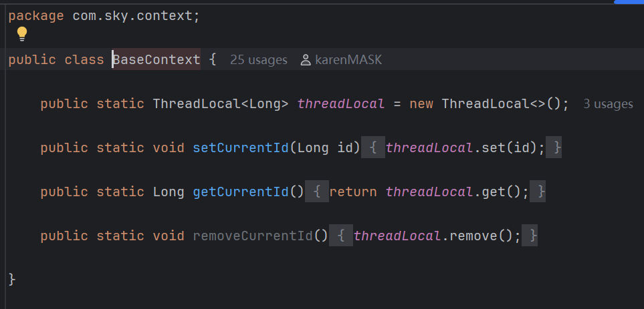The image size is (644, 309).
Task: Click threadLocal in the .get() call
Action: pyautogui.click(x=429, y=192)
